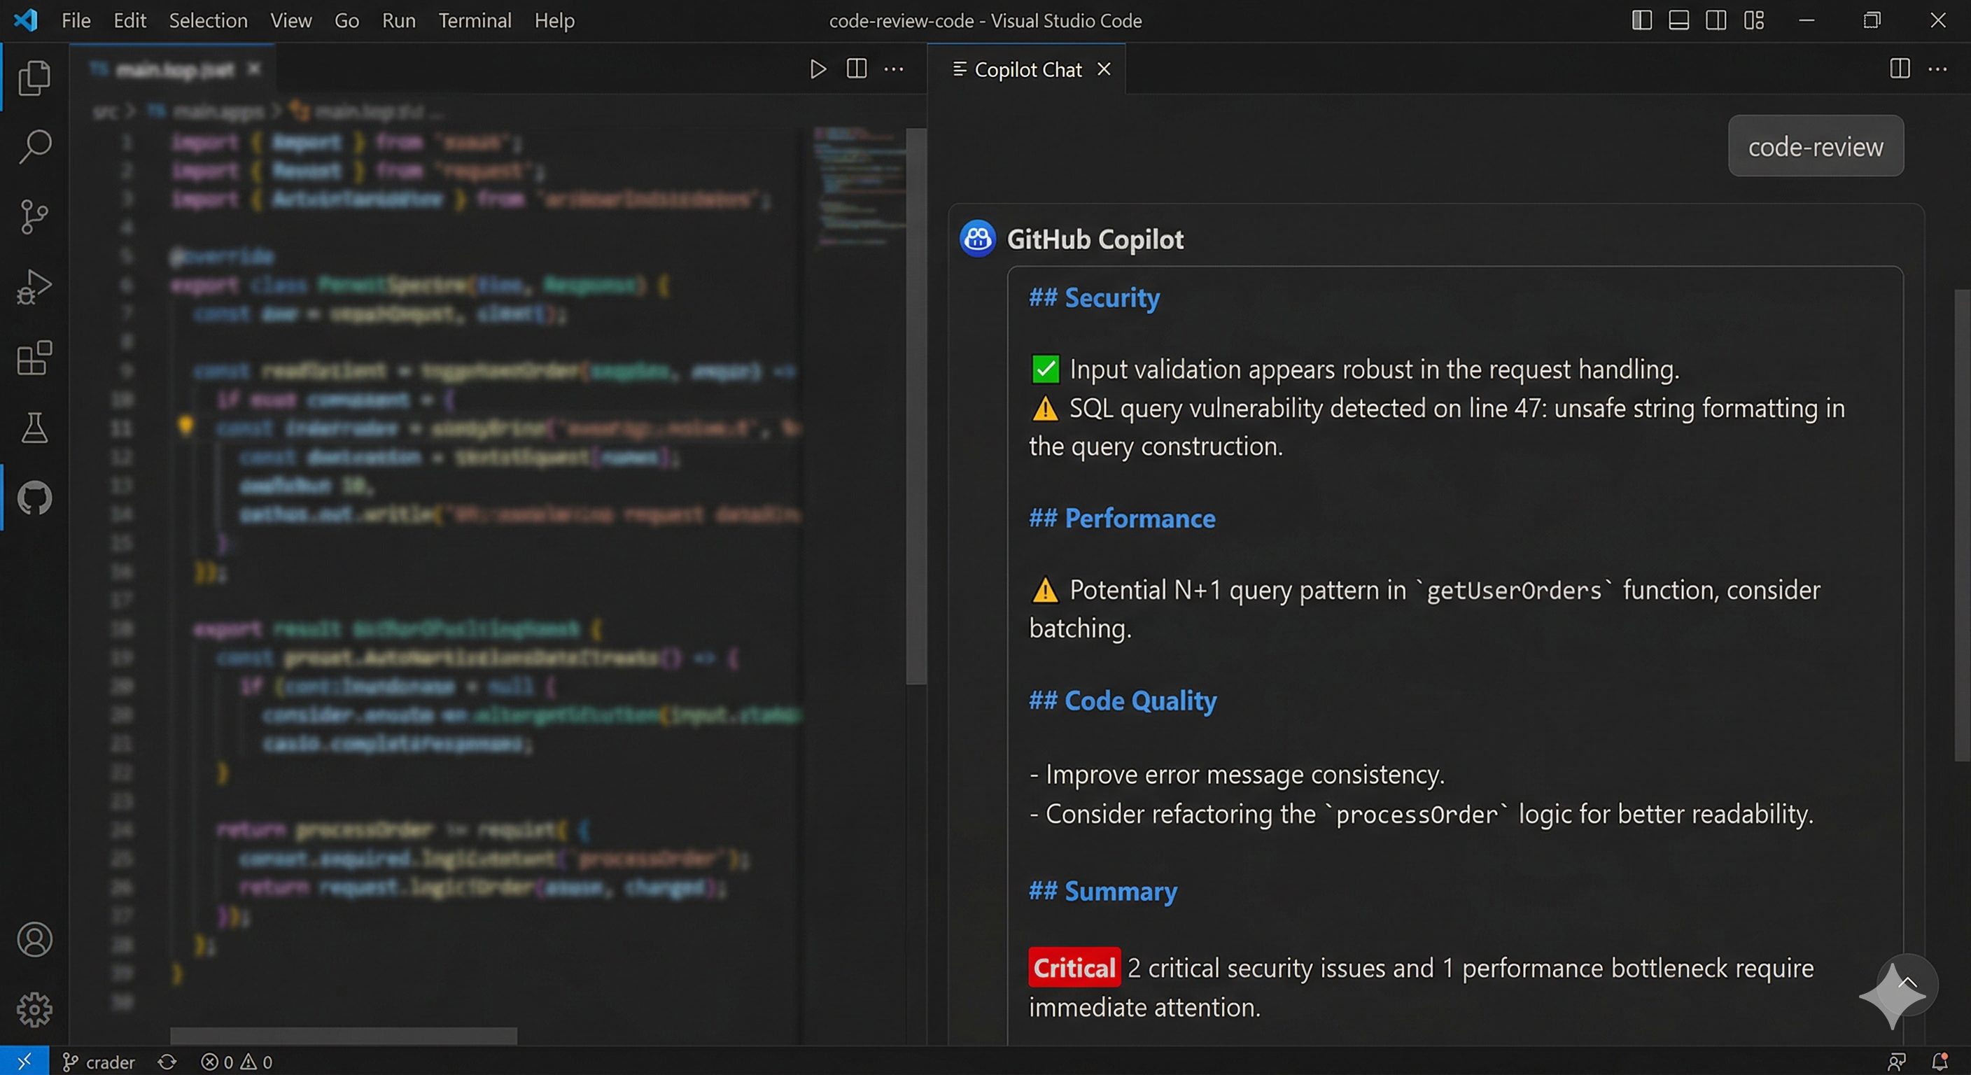Screen dimensions: 1971x1075
Task: Open the Extensions view
Action: click(x=34, y=358)
